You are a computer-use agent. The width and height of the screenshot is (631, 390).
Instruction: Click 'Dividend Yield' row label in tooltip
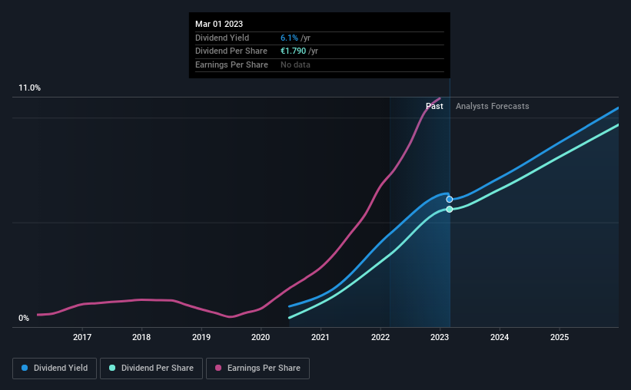click(x=222, y=38)
